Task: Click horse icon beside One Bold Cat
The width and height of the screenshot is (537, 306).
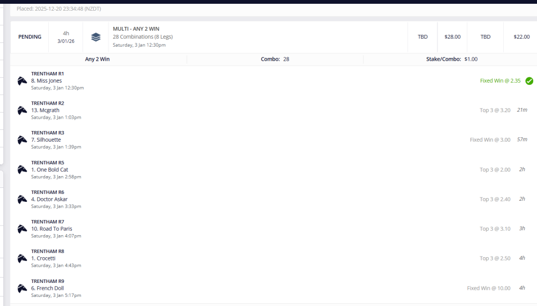Action: pos(22,170)
